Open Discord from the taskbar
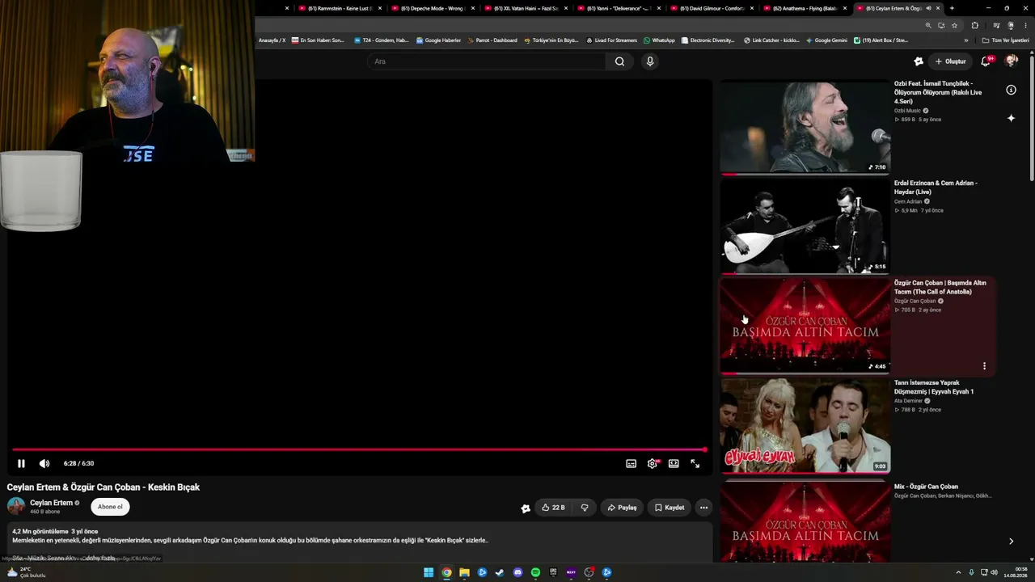 (517, 572)
